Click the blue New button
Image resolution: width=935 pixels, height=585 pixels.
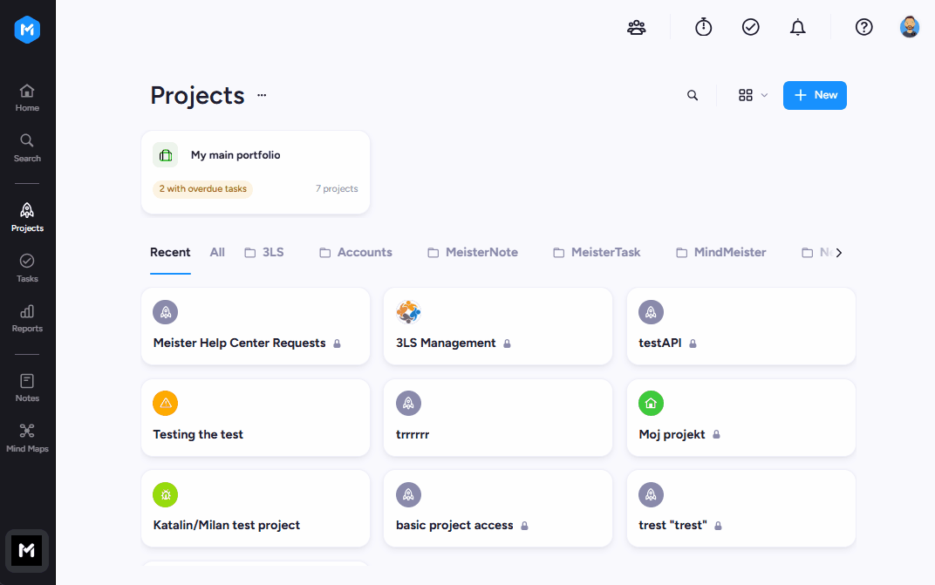click(x=815, y=95)
